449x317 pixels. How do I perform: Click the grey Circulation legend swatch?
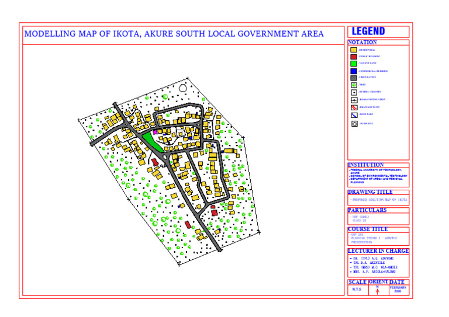354,78
